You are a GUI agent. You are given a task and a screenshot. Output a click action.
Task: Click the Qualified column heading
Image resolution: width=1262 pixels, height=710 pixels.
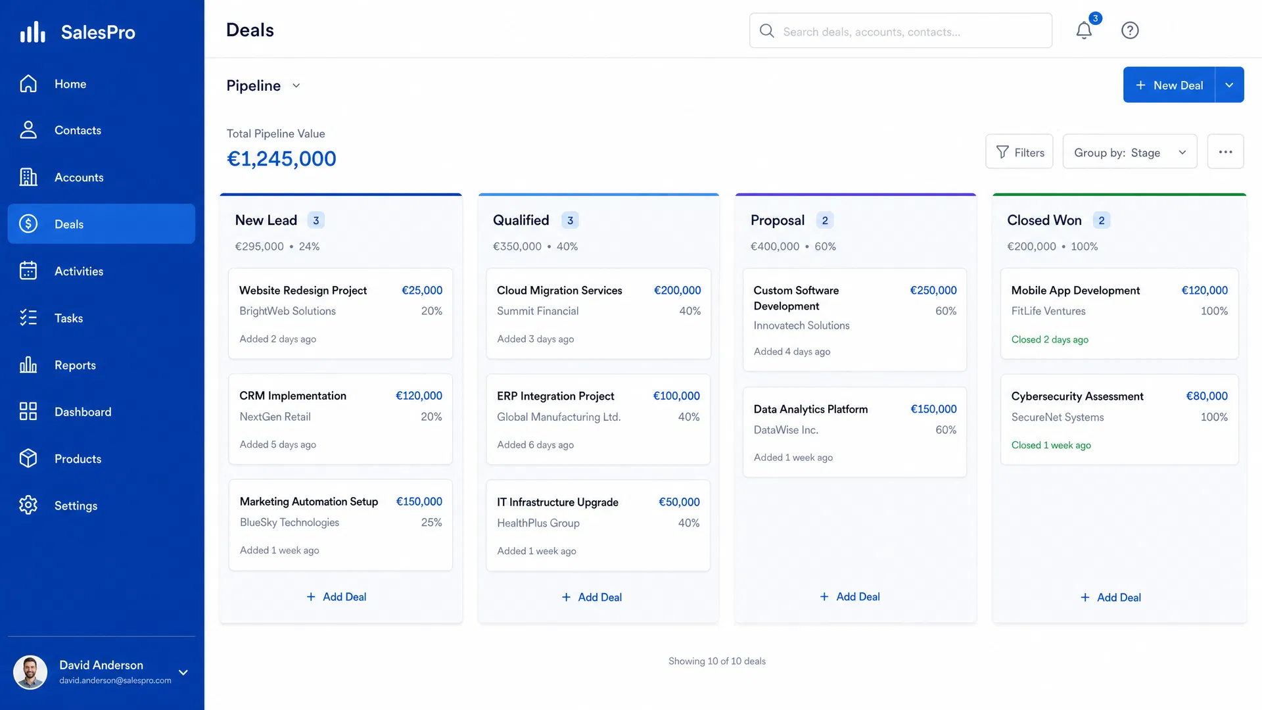(x=521, y=220)
